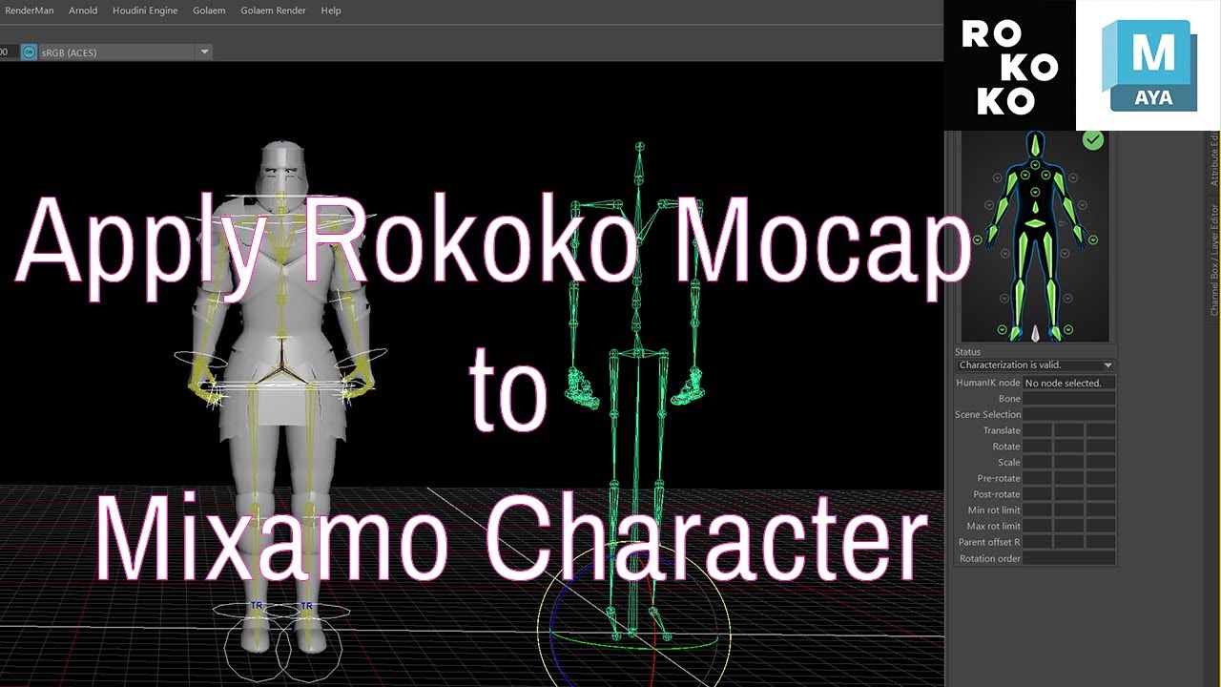
Task: Expand the figure's right-side hand circle arrow
Action: point(1093,239)
